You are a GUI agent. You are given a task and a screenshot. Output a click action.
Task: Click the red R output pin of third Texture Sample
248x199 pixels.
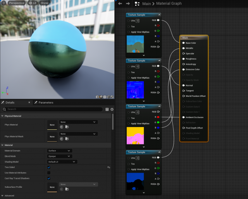tap(158, 117)
